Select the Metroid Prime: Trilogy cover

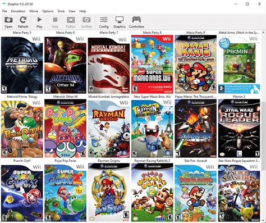[22, 65]
